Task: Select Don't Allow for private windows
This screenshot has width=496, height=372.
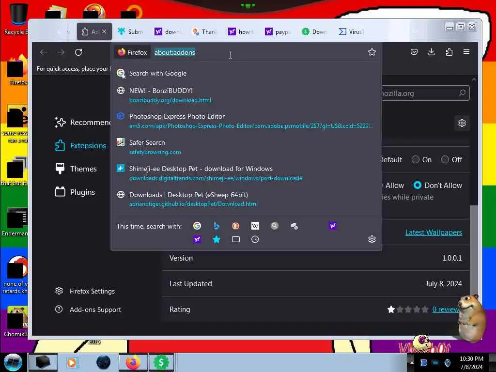Action: click(x=417, y=185)
